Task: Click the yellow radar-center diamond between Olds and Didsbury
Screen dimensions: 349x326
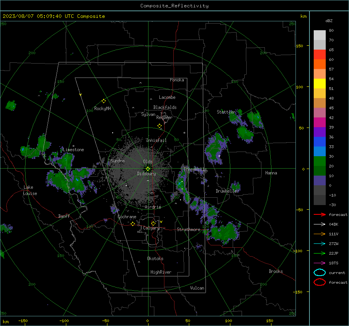Action: point(148,169)
